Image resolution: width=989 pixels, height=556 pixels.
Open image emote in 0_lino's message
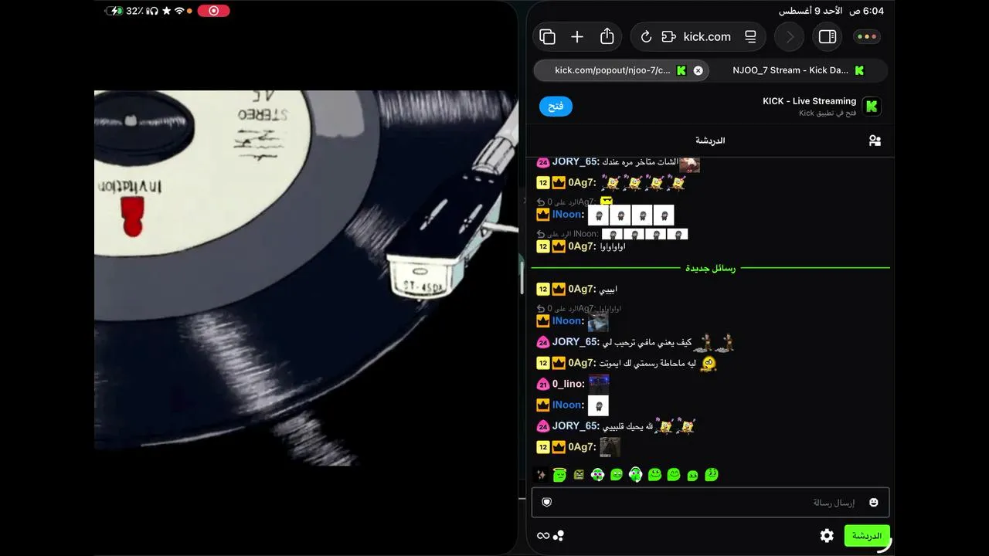[x=599, y=384]
